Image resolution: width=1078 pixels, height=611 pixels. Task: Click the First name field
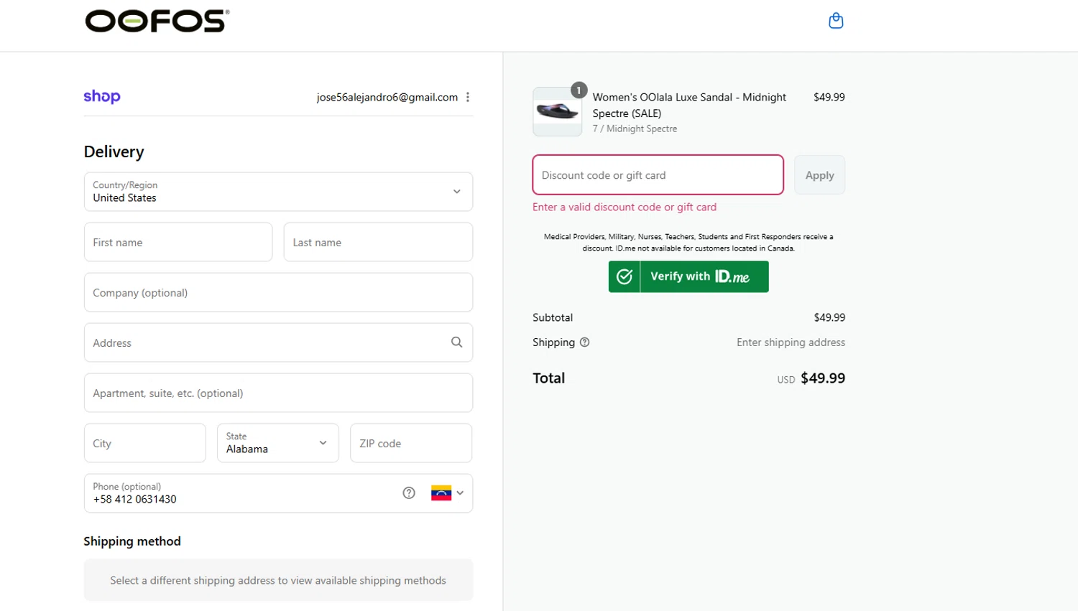[x=178, y=242]
